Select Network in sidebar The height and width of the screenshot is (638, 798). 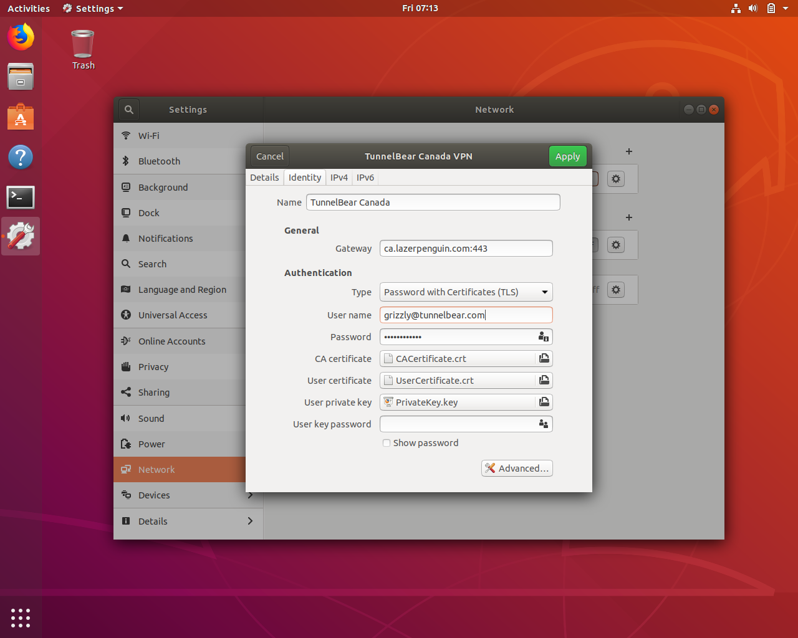tap(180, 470)
